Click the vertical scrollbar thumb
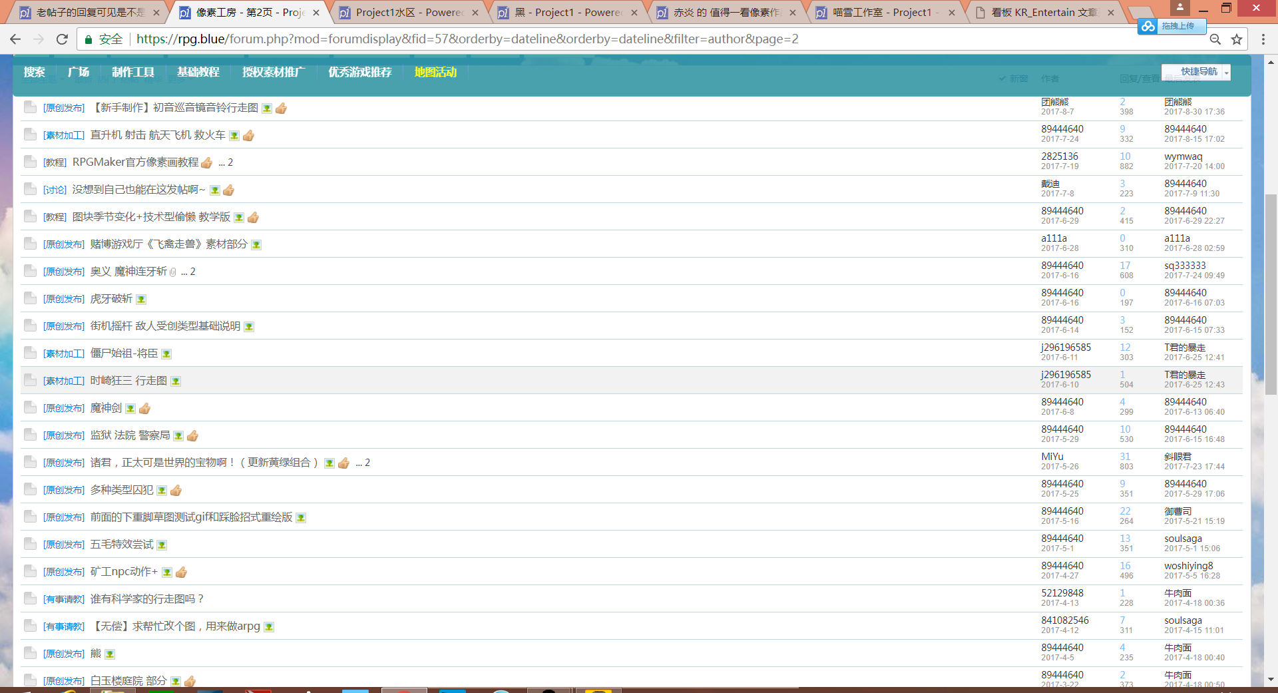The image size is (1278, 693). pos(1271,294)
